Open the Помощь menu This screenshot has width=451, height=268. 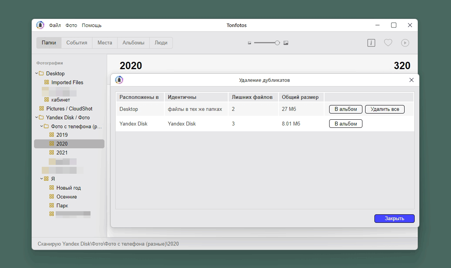coord(91,25)
